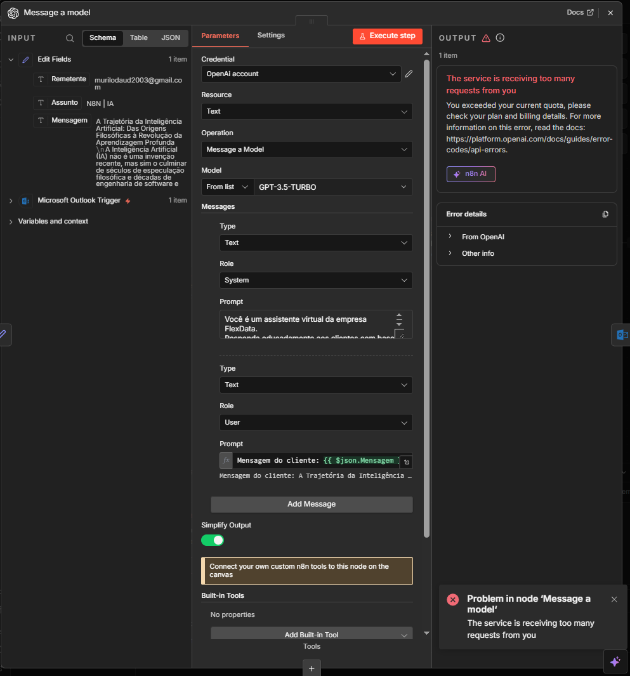The image size is (630, 676).
Task: Click the Connect your own custom tools notice
Action: click(307, 571)
